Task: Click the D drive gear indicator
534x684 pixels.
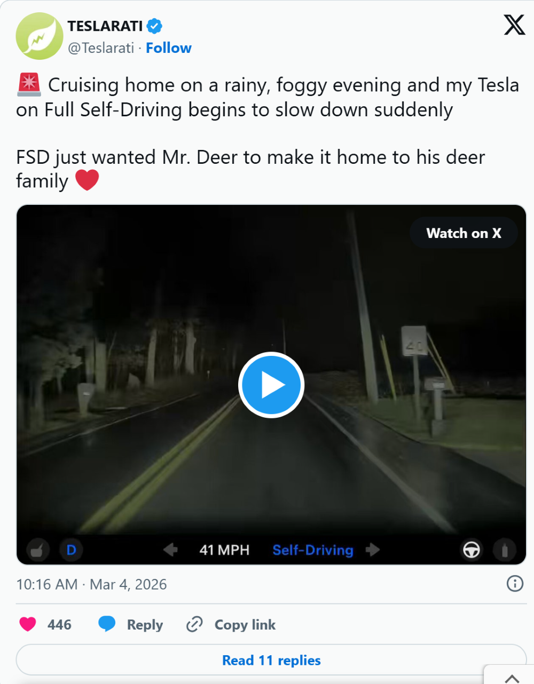Action: tap(71, 550)
